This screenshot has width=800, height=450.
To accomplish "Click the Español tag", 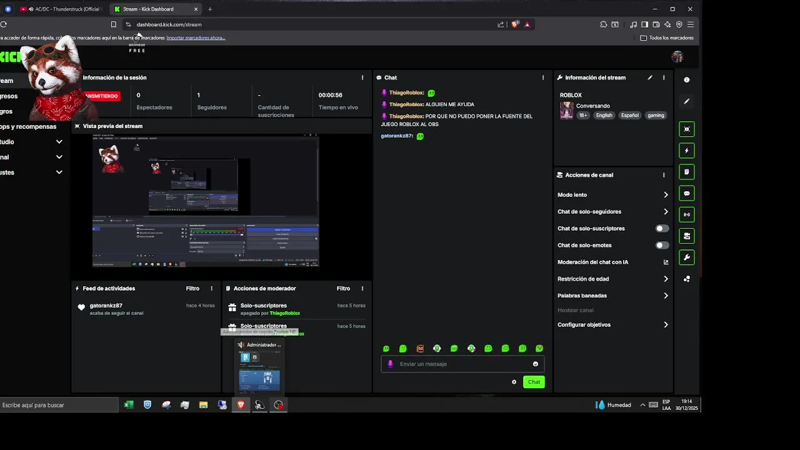I will (x=629, y=116).
